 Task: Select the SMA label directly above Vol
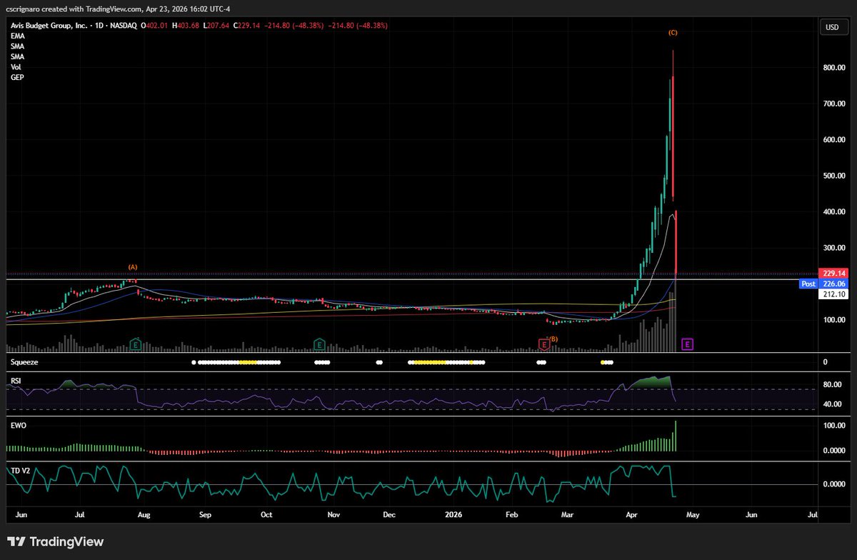[17, 56]
